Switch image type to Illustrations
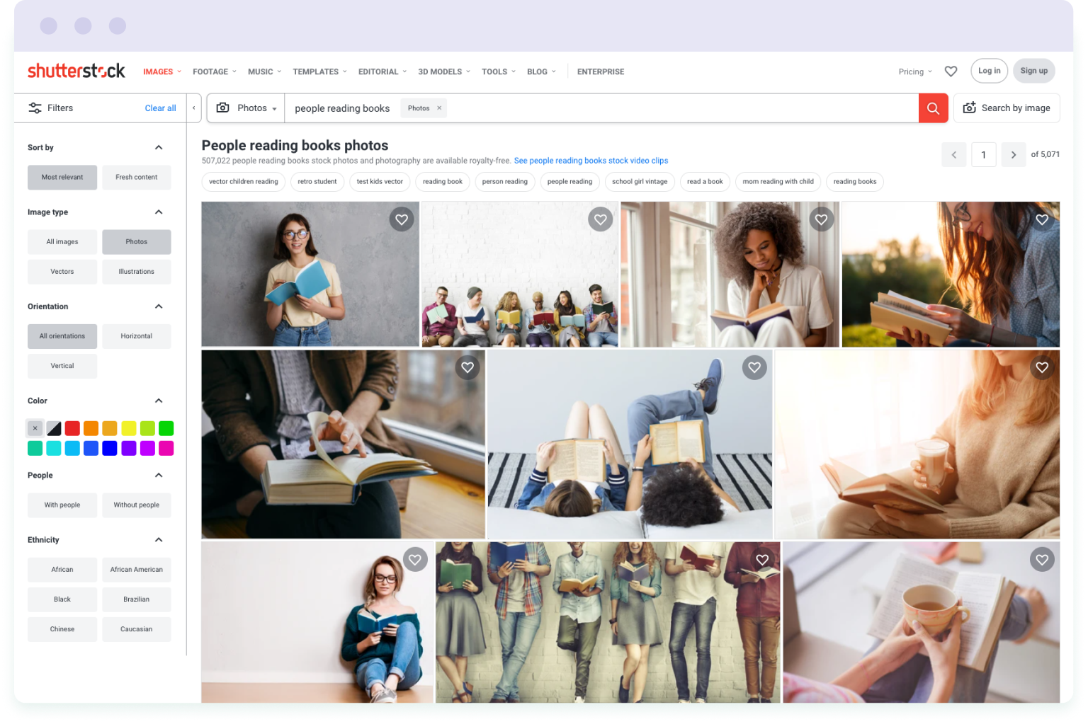Image resolution: width=1088 pixels, height=724 pixels. tap(136, 271)
